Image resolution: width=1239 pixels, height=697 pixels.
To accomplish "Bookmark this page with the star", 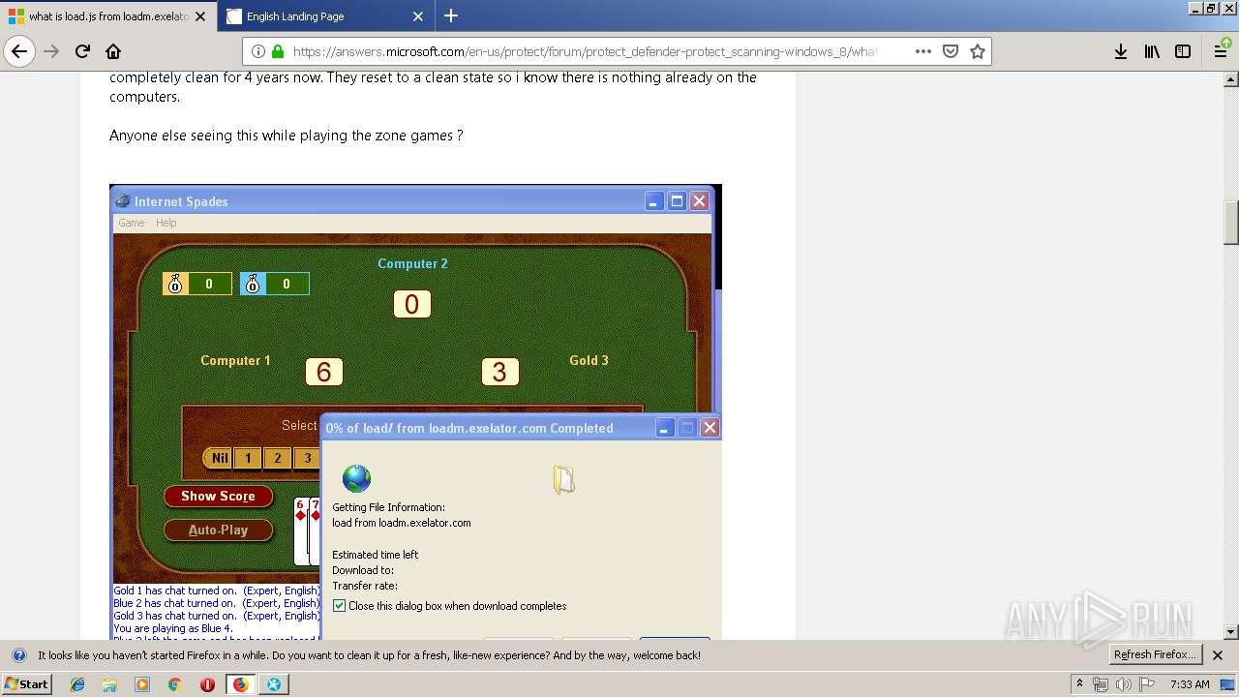I will pos(978,51).
